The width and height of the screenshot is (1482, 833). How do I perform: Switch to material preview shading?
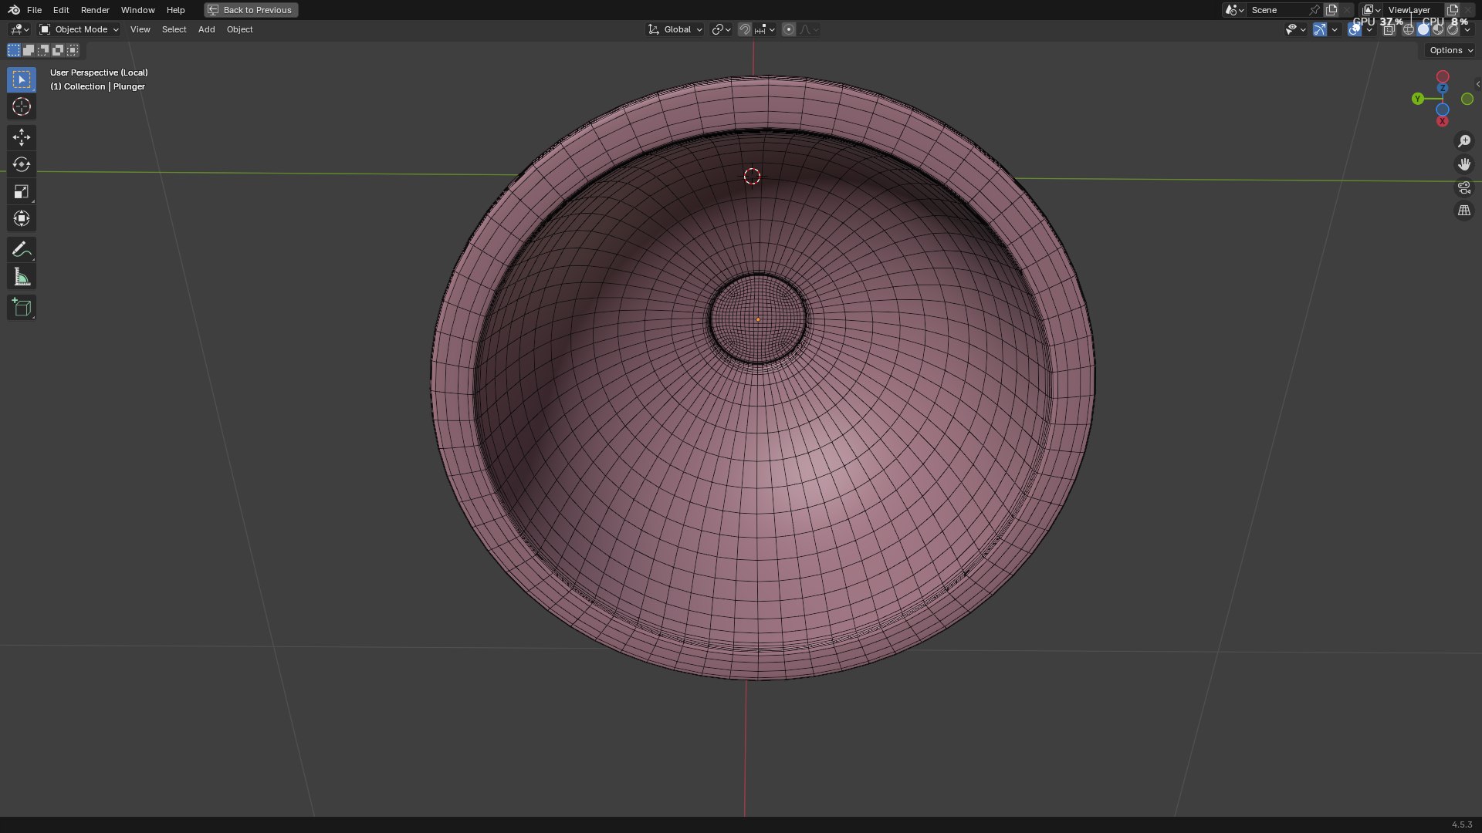pos(1438,29)
